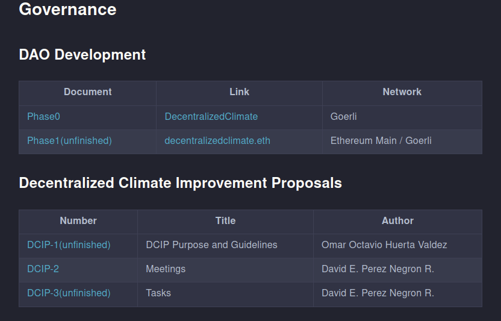Open the DCIP-2 proposal link
Image resolution: width=501 pixels, height=321 pixels.
(x=43, y=269)
